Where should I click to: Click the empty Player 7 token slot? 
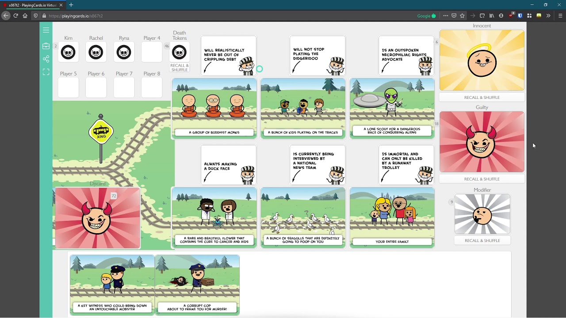tap(124, 87)
